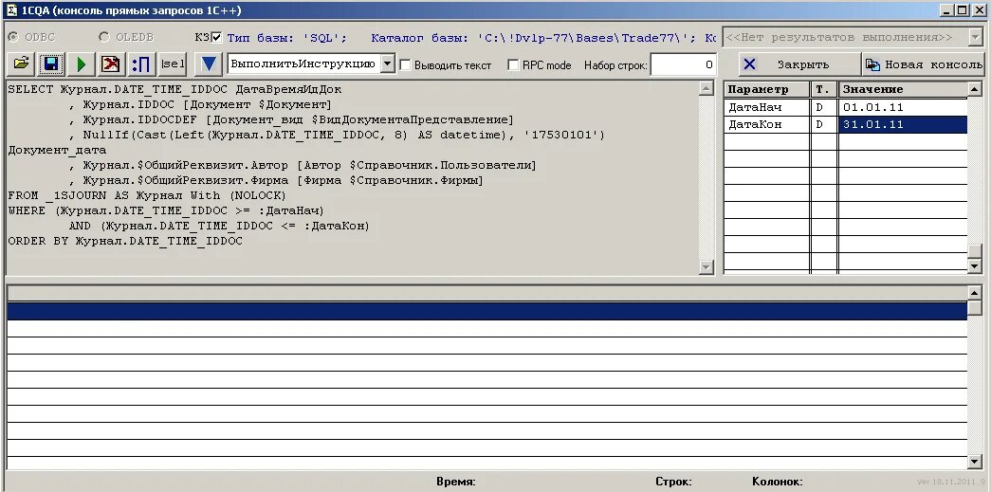Click the Новая консоль button
The height and width of the screenshot is (492, 991).
pyautogui.click(x=924, y=64)
